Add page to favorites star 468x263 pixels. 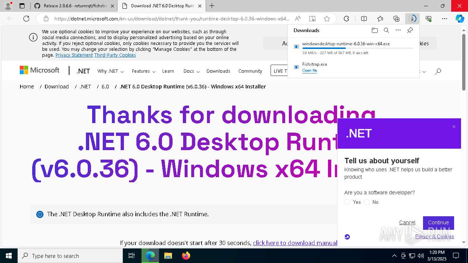(327, 19)
